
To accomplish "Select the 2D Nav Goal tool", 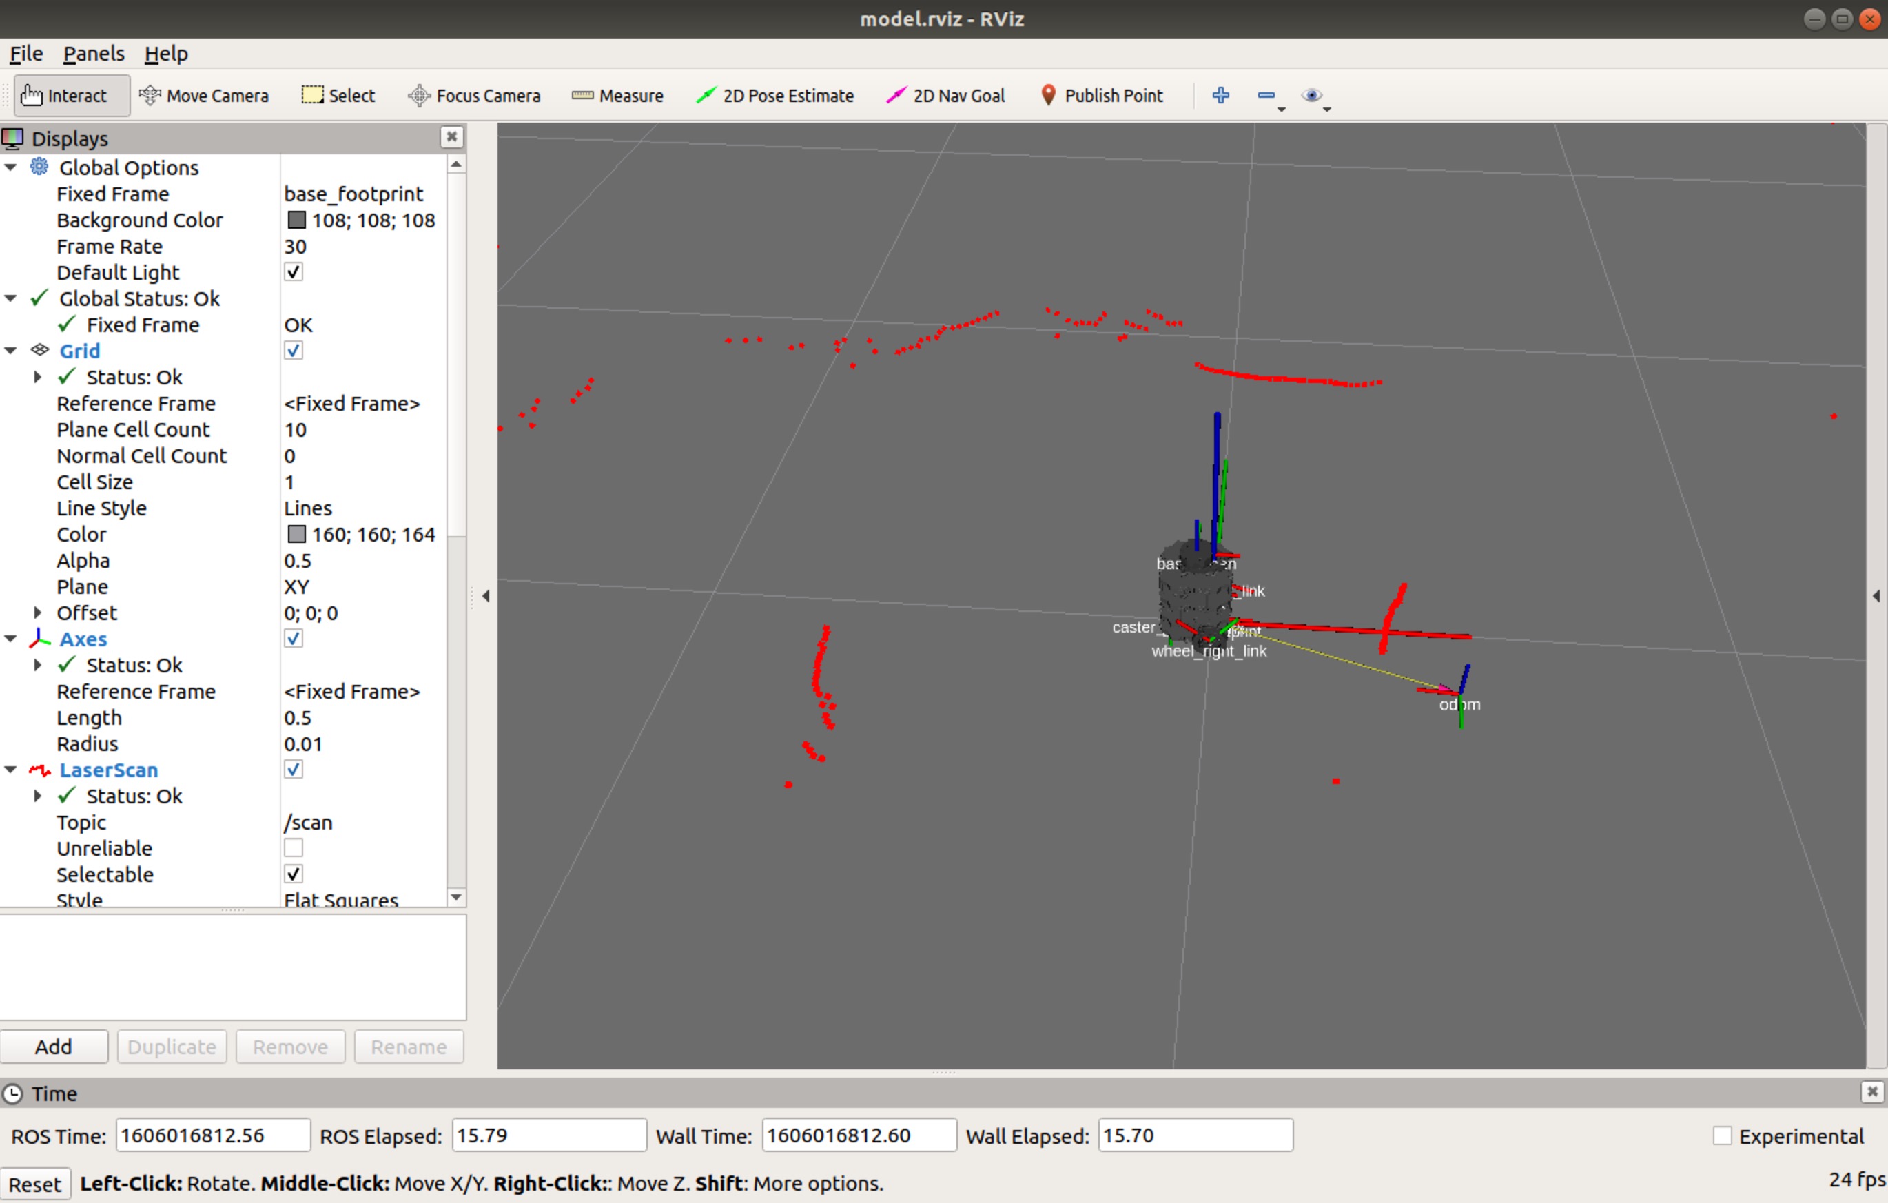I will coord(945,96).
